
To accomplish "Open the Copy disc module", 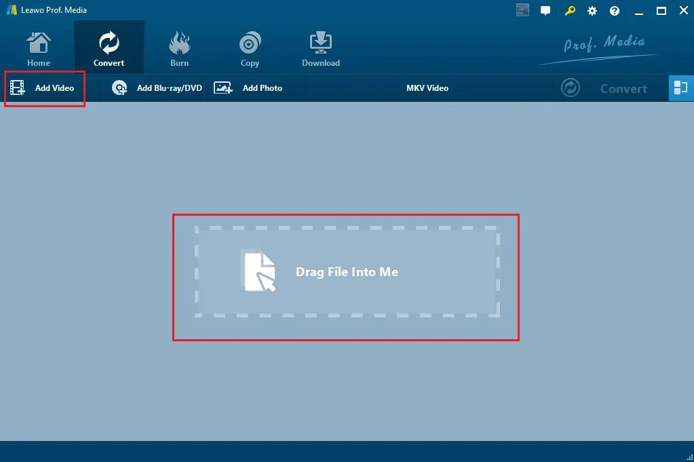I will 250,49.
